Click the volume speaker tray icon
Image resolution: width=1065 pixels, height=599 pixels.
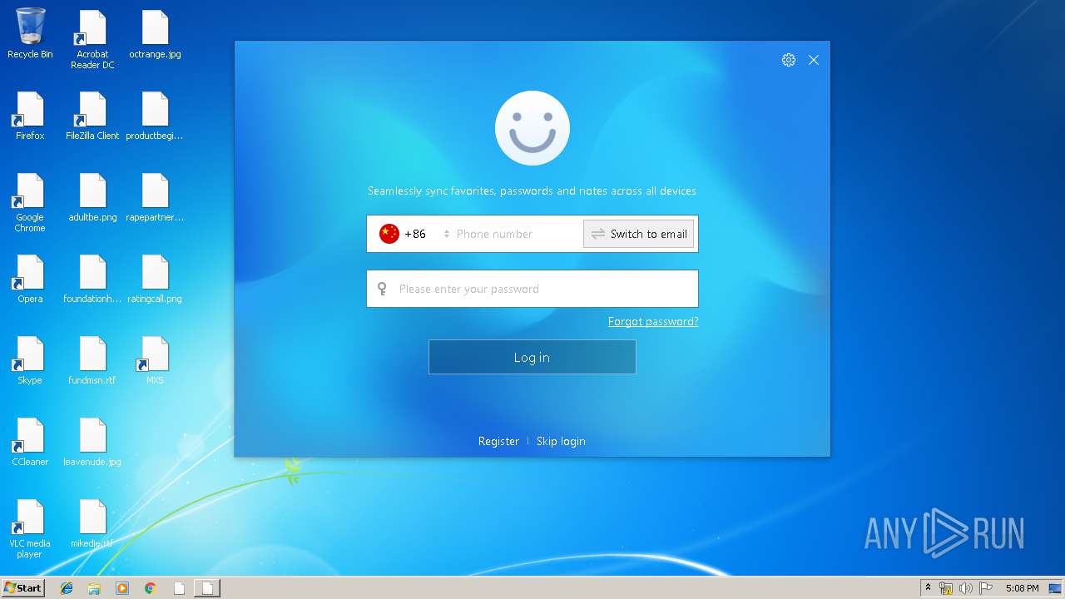966,588
